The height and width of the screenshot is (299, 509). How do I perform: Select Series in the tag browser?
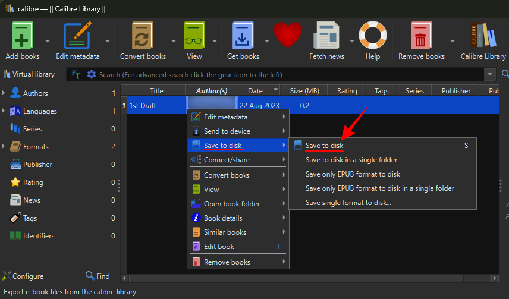(32, 129)
